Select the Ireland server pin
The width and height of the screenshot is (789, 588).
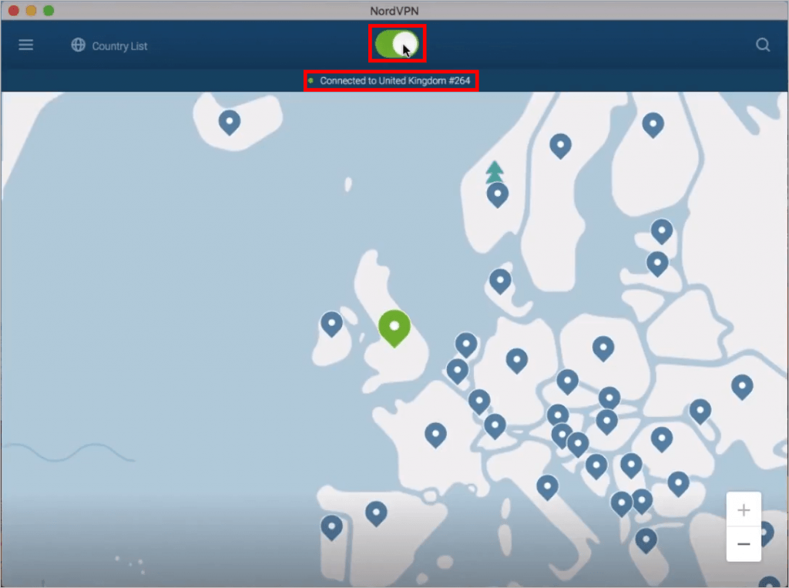[x=331, y=324]
